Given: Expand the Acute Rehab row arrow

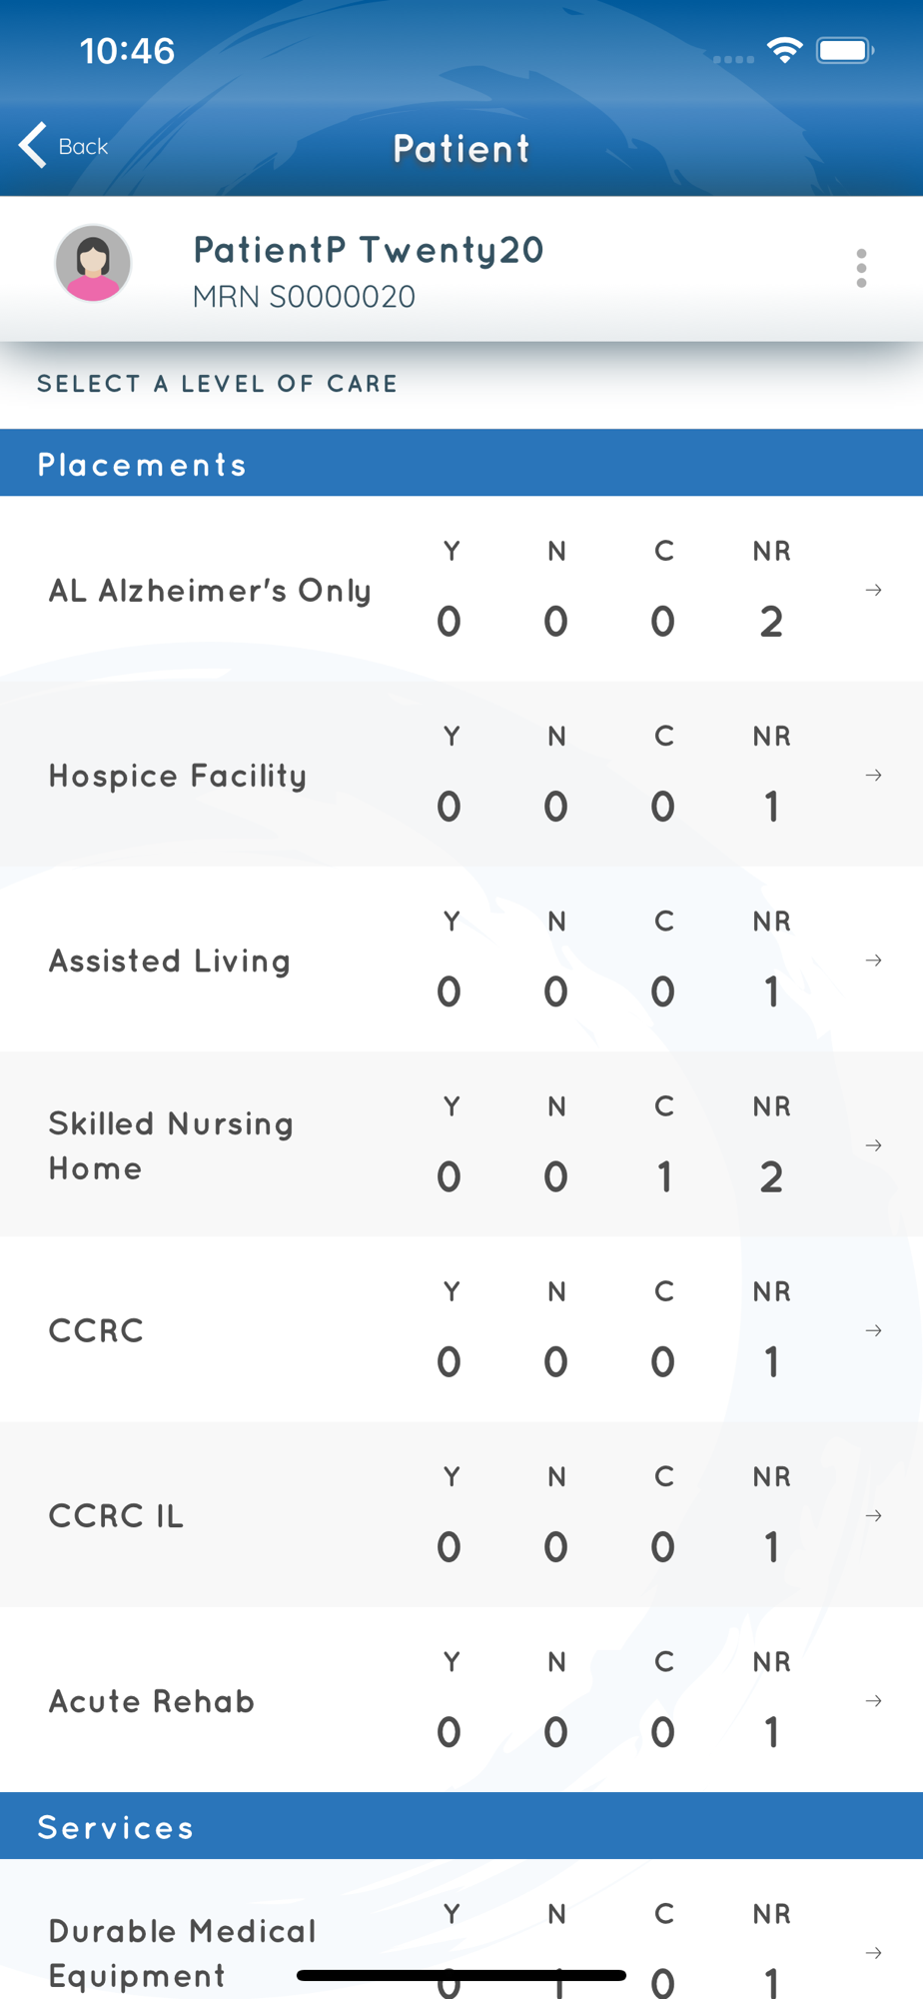Looking at the screenshot, I should click(x=873, y=1701).
